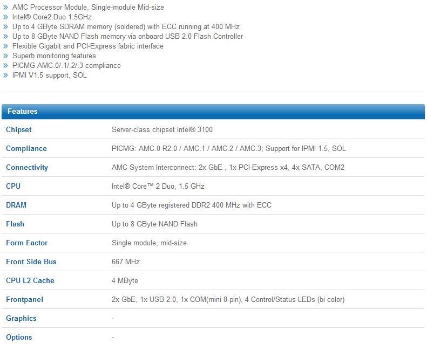This screenshot has height=344, width=427.
Task: Select the "4 MByte" cache value
Action: 125,280
